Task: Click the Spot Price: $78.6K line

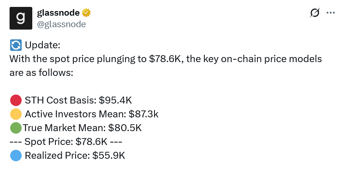Action: coord(66,142)
